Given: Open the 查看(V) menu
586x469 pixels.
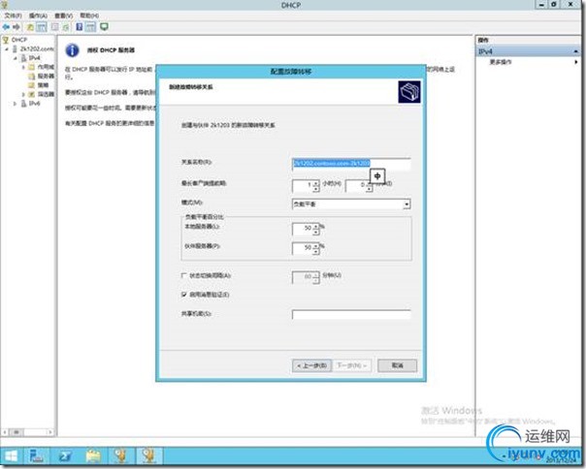Looking at the screenshot, I should pos(63,16).
